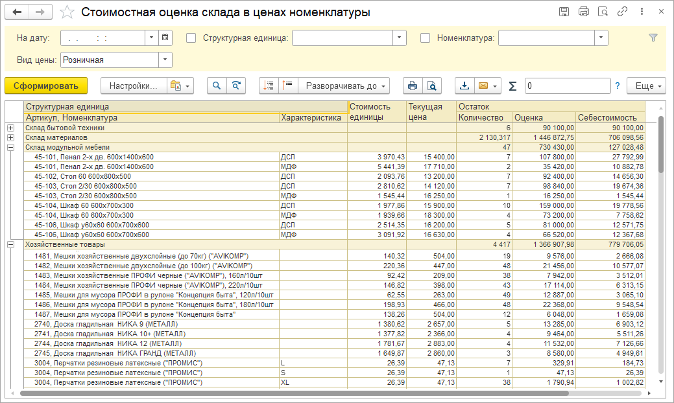Click the filter funnel icon
This screenshot has width=674, height=403.
pyautogui.click(x=653, y=38)
